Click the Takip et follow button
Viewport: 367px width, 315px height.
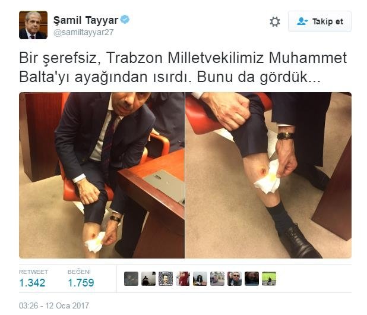319,21
